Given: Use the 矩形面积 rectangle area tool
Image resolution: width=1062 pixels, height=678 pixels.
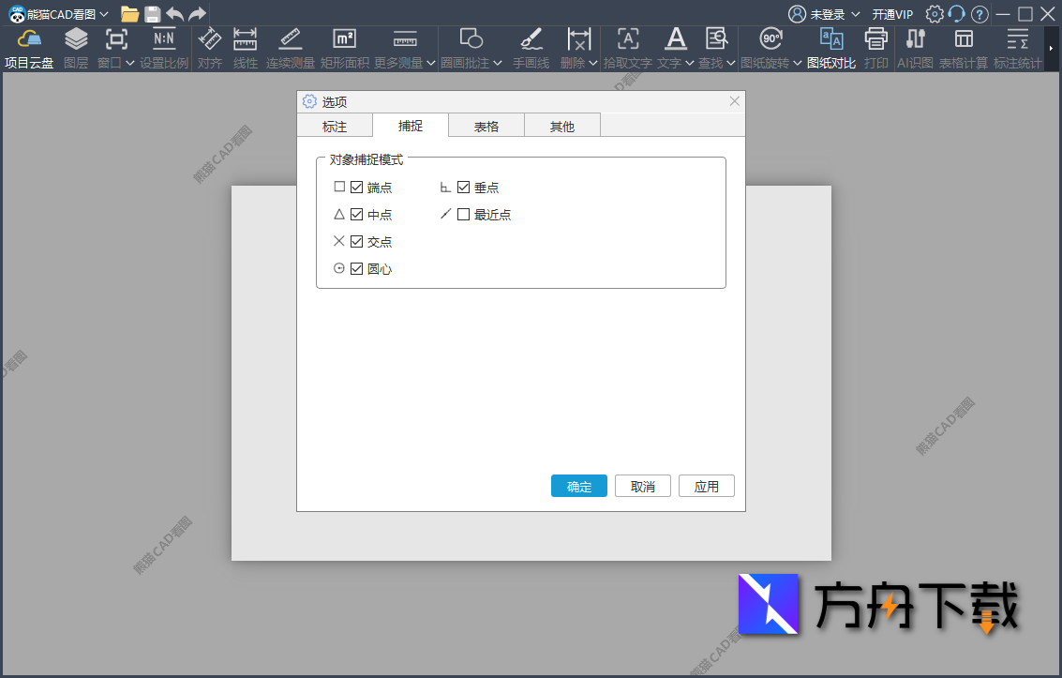Looking at the screenshot, I should 343,47.
